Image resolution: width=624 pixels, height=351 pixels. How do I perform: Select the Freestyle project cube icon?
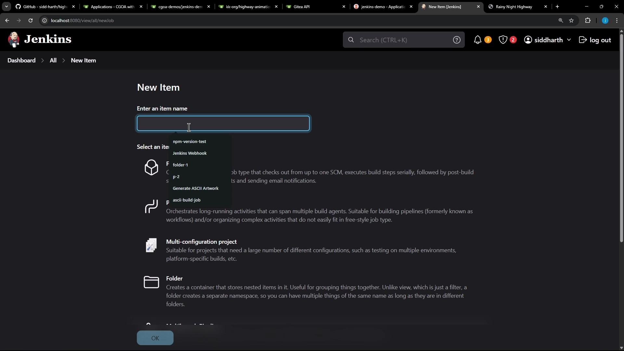[151, 167]
